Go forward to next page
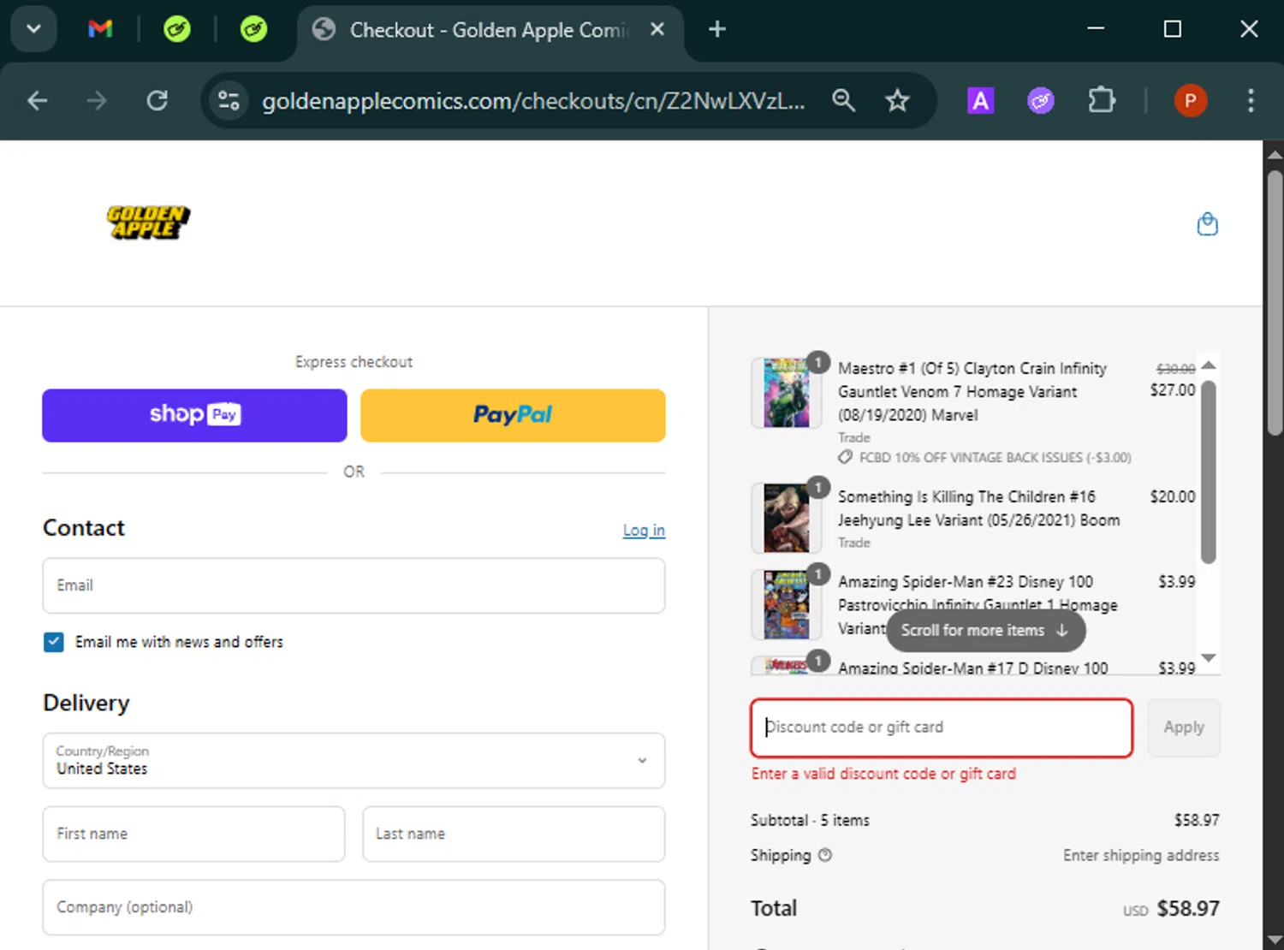The image size is (1284, 950). (97, 101)
